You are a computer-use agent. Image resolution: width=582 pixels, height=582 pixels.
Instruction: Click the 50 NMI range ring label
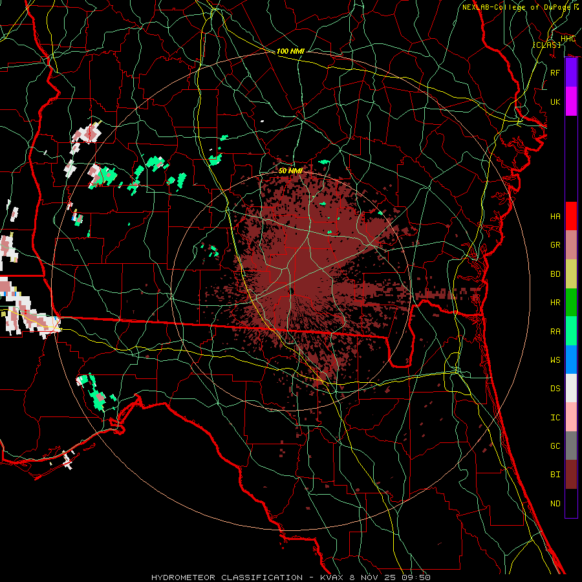pos(290,171)
